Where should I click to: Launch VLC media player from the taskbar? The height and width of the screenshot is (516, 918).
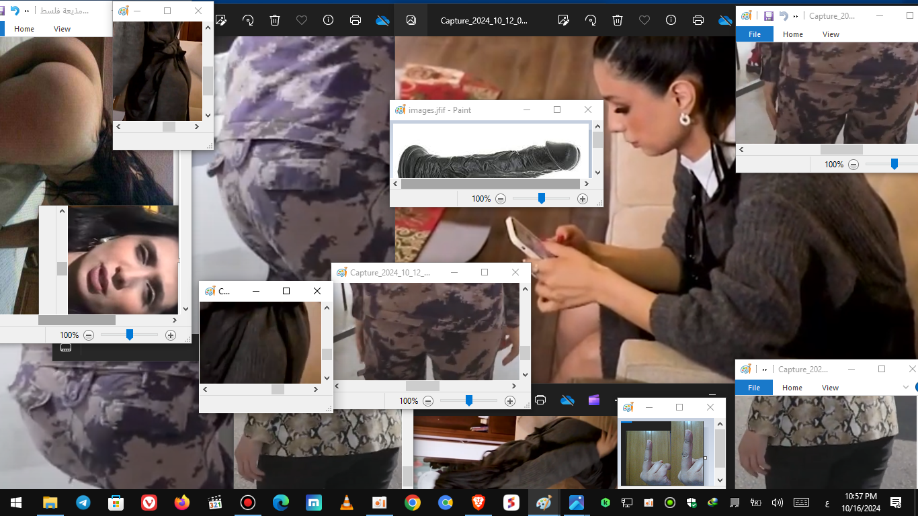(347, 503)
